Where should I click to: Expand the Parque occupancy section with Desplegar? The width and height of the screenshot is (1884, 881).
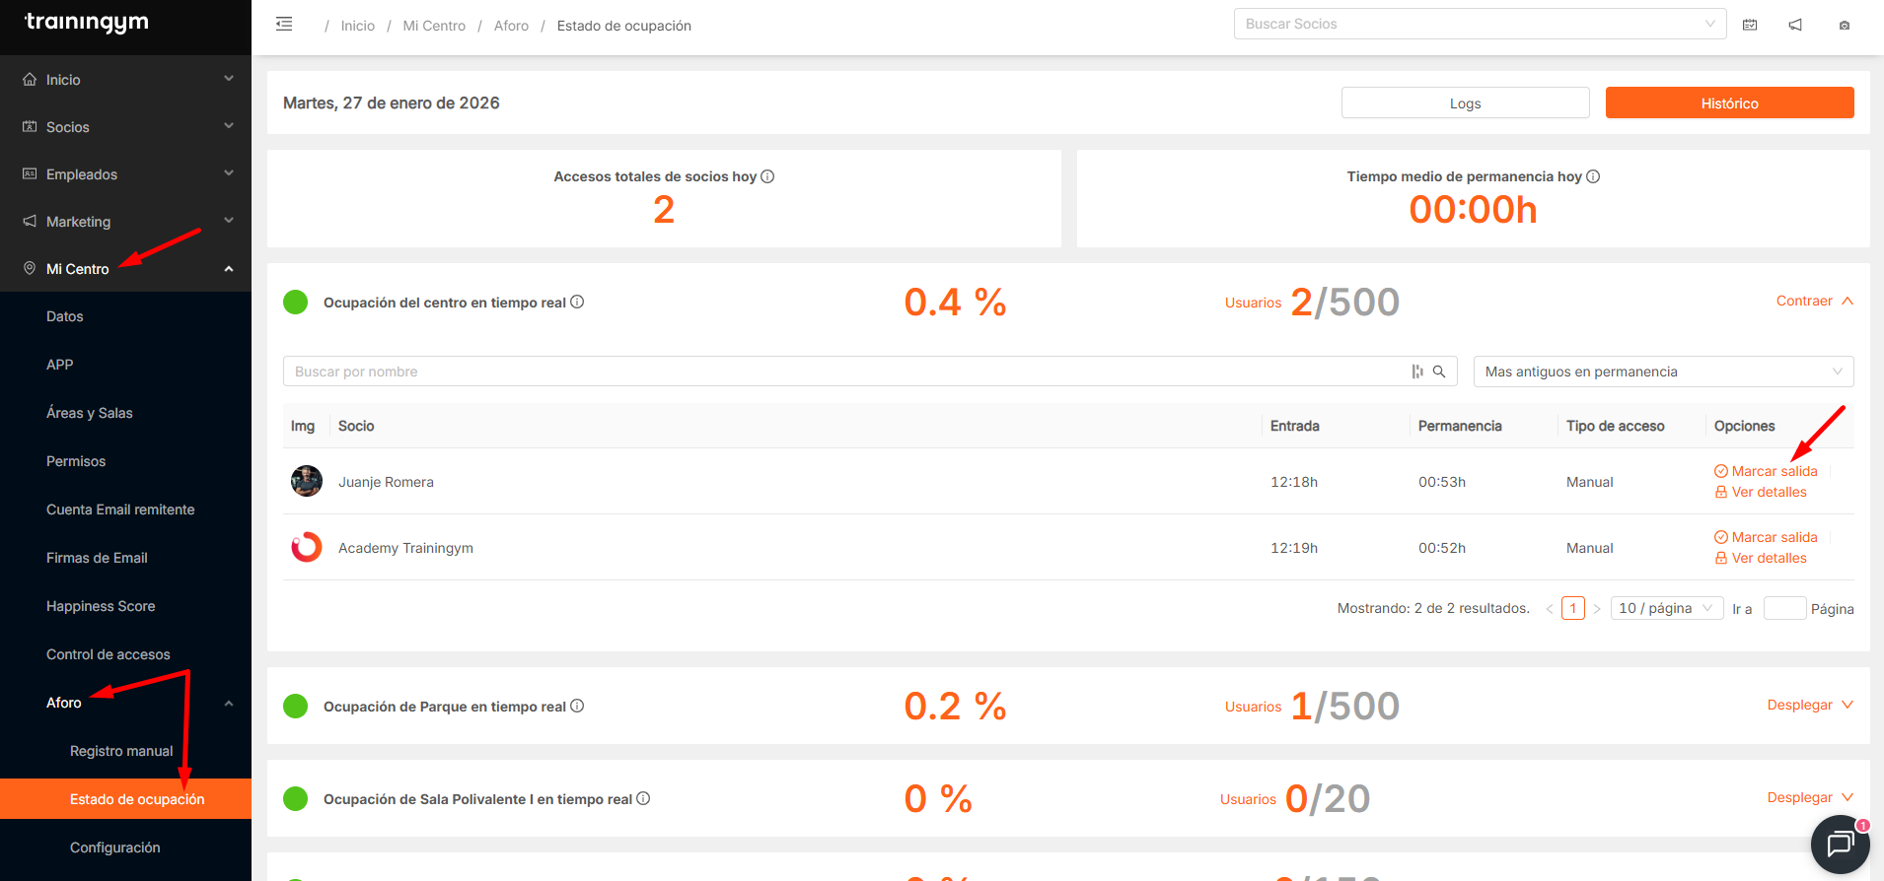tap(1809, 706)
